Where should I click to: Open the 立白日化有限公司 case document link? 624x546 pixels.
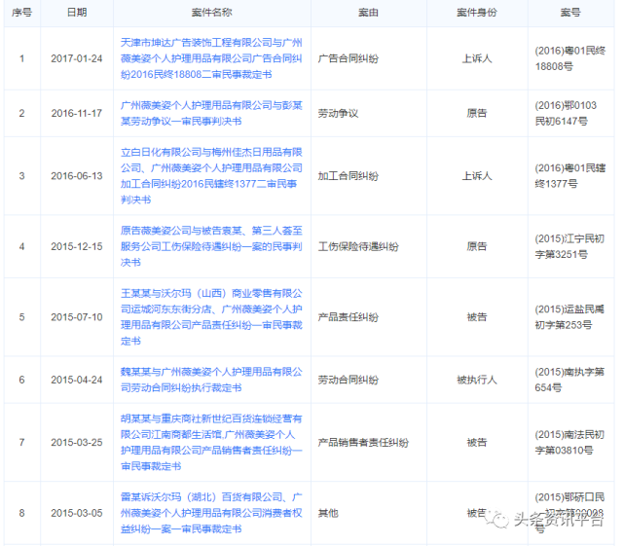[212, 175]
